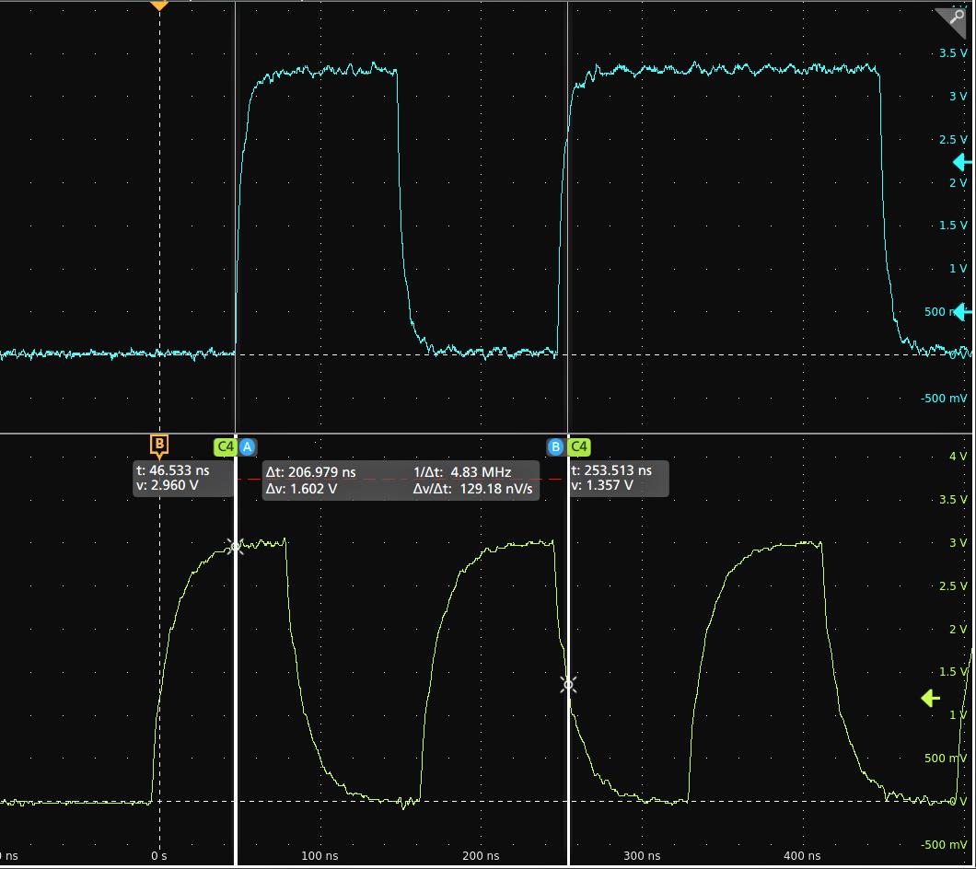Click orange trigger position marker at top
Viewport: 976px width, 869px height.
click(x=159, y=6)
